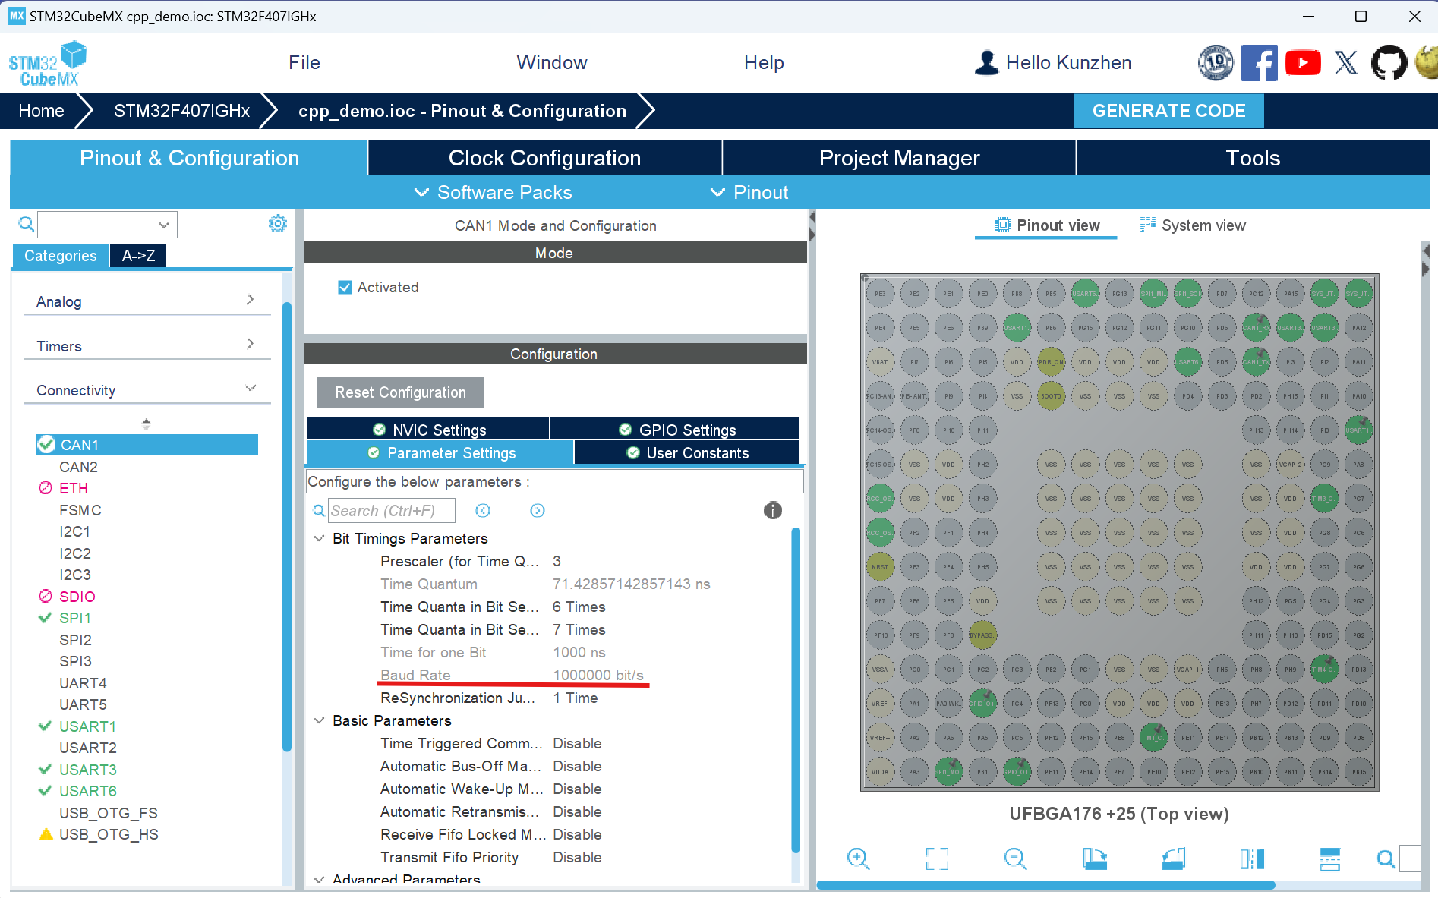Screen dimensions: 1438x898
Task: Open the YouTube icon in the header
Action: click(x=1302, y=63)
